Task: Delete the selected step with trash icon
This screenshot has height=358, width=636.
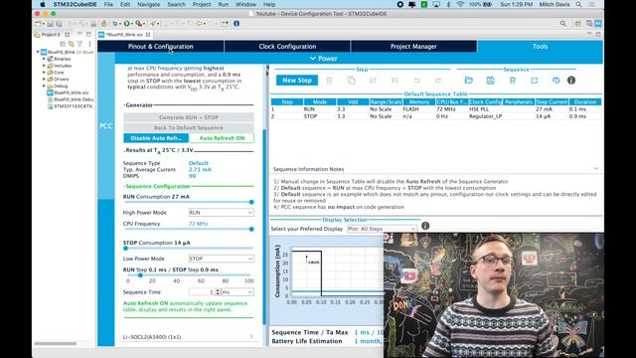Action: (329, 81)
